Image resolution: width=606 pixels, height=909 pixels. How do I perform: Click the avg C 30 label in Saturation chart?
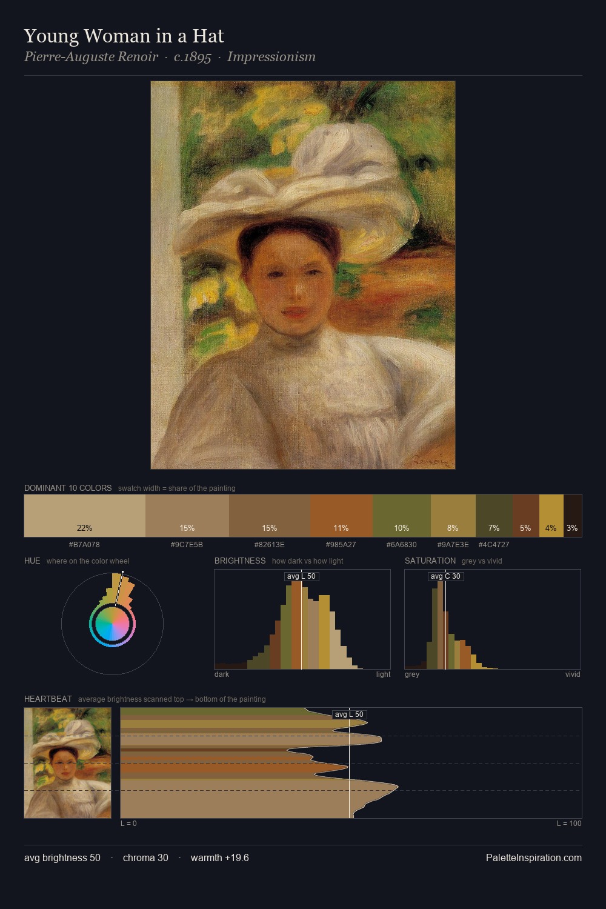point(445,576)
